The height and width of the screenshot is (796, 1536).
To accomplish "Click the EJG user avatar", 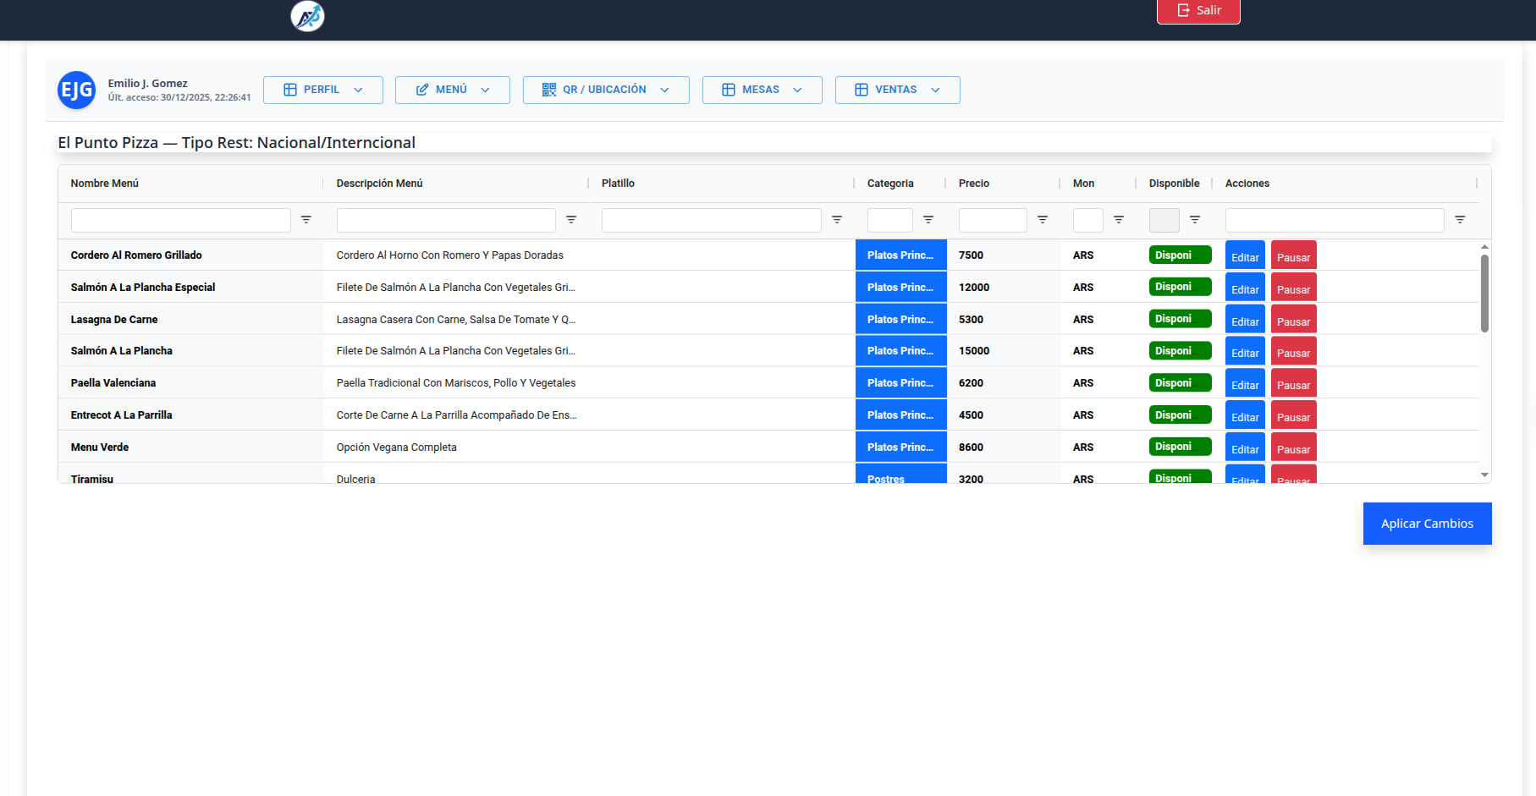I will 76,91.
